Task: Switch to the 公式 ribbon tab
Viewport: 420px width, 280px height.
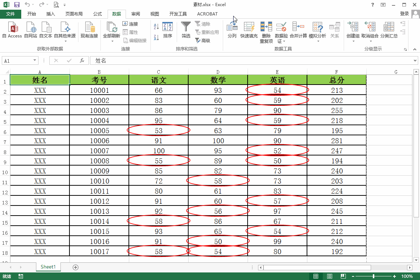Action: pyautogui.click(x=98, y=14)
